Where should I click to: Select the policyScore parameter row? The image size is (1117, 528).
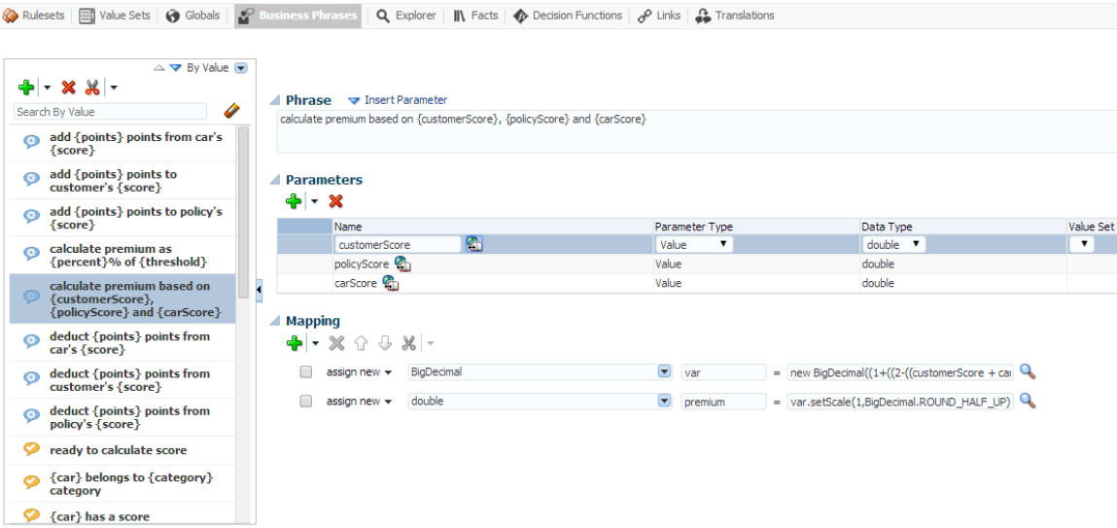tap(697, 264)
